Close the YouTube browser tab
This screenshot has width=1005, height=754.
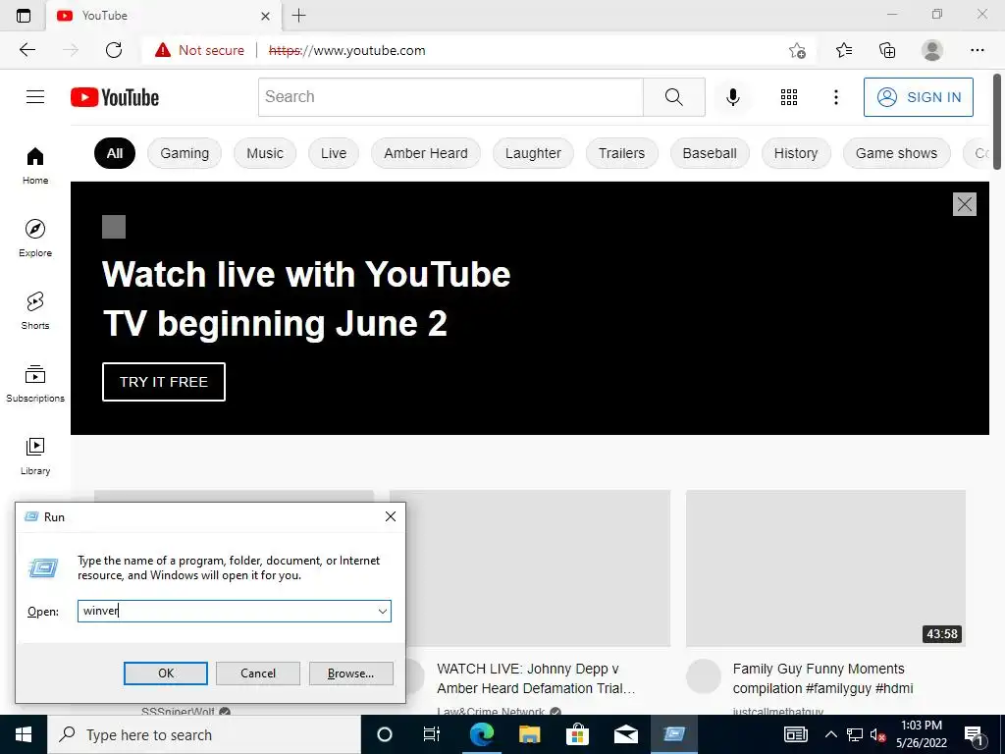click(265, 16)
